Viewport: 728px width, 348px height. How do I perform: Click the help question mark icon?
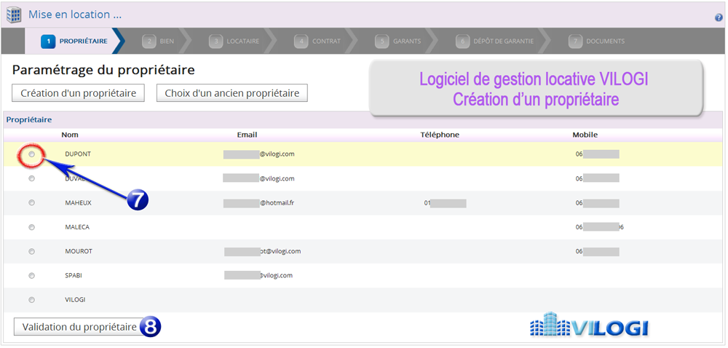pos(719,18)
